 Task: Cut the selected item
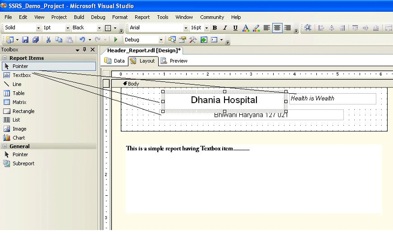point(48,40)
